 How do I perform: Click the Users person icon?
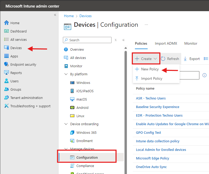6,81
